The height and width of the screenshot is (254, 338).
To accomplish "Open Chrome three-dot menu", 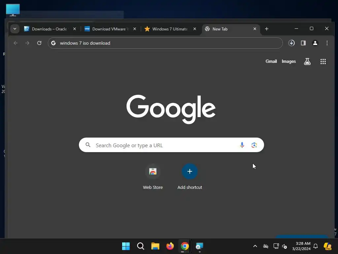I will pos(327,43).
